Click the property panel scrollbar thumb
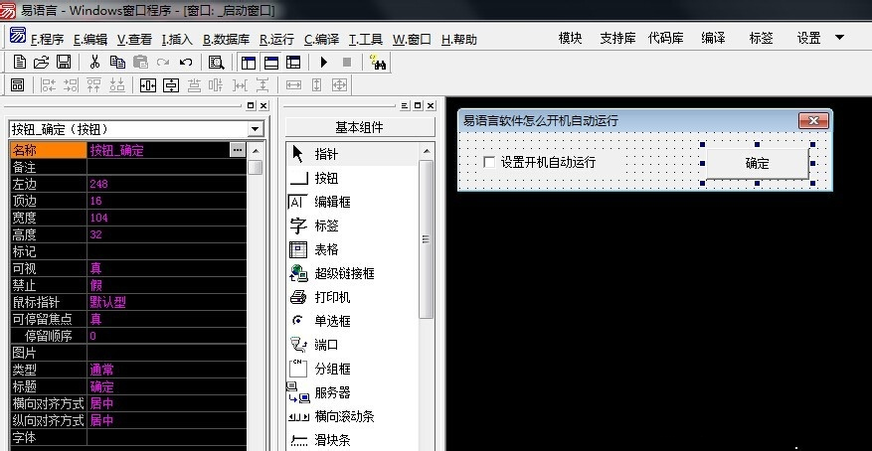 (256, 167)
